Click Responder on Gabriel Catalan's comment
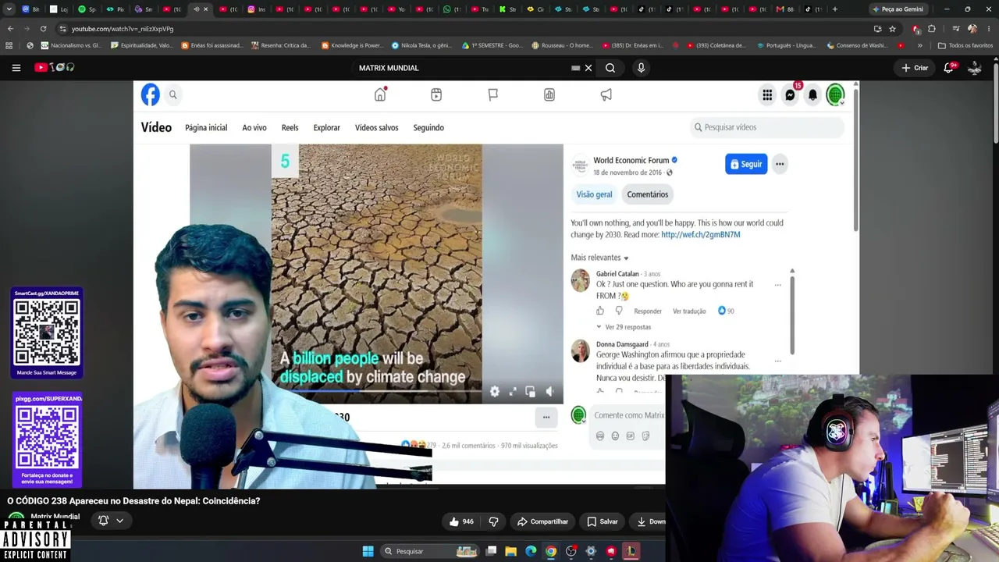Viewport: 999px width, 562px height. click(x=648, y=311)
